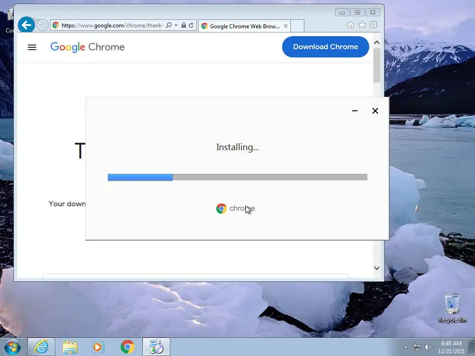
Task: Click the Show desktop strip in taskbar
Action: pos(472,347)
